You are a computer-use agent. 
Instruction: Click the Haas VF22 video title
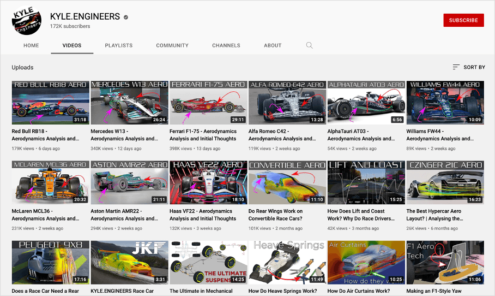(x=203, y=215)
